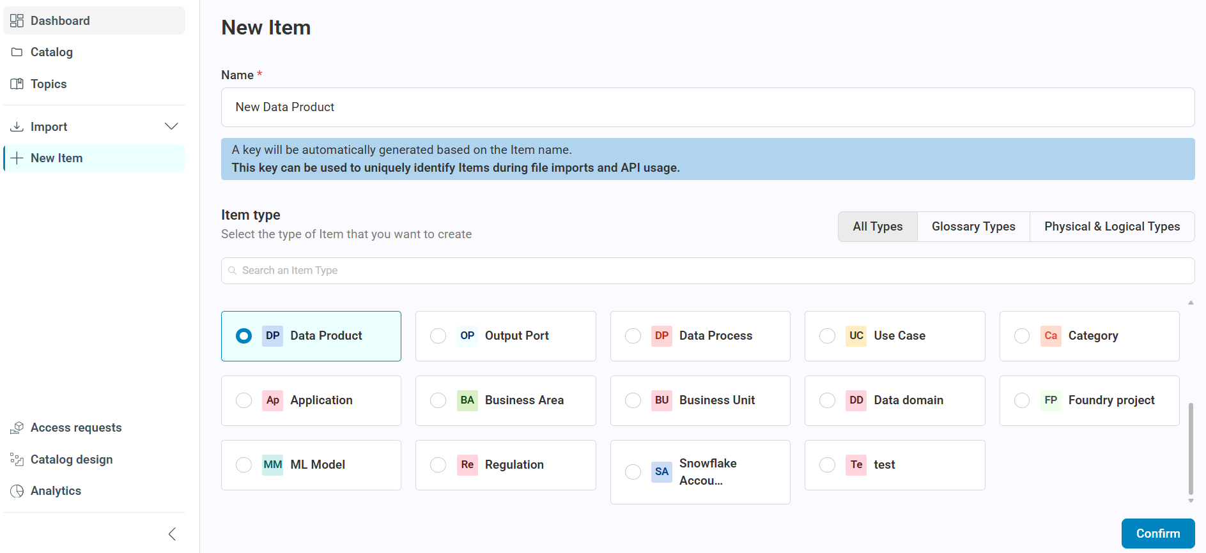Select the ML Model radio button
The width and height of the screenshot is (1206, 553).
click(x=244, y=465)
